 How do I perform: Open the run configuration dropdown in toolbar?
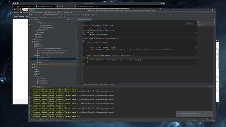click(52, 14)
